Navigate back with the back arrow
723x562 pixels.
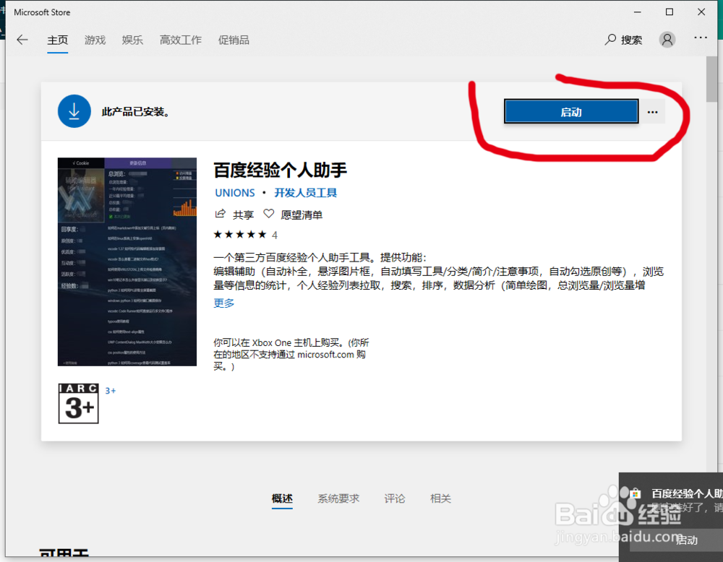[x=22, y=40]
